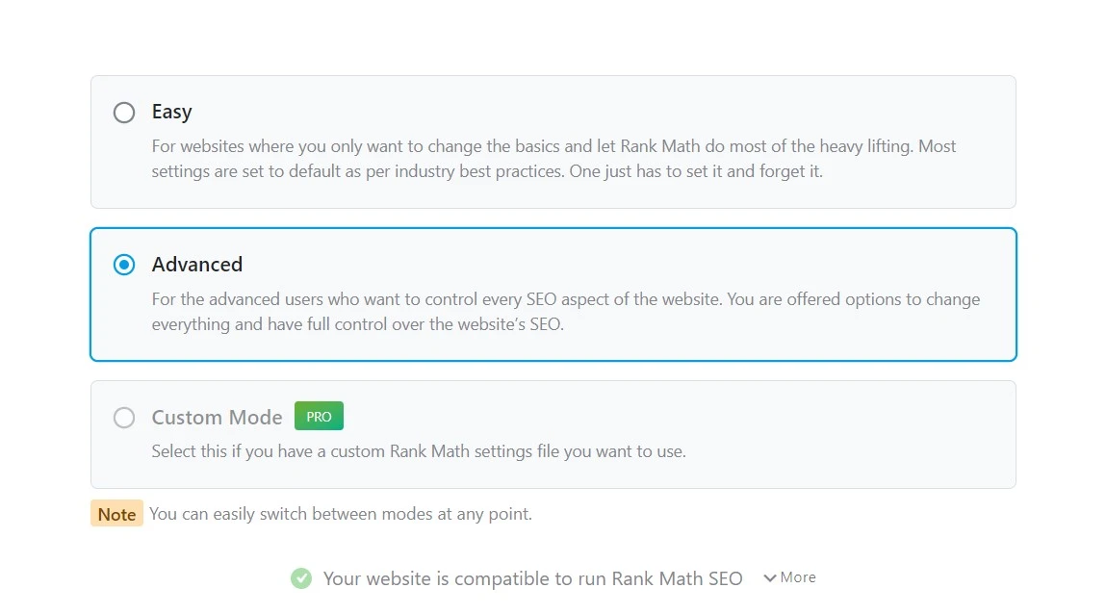Expand details with the More chevron arrow

tap(770, 578)
